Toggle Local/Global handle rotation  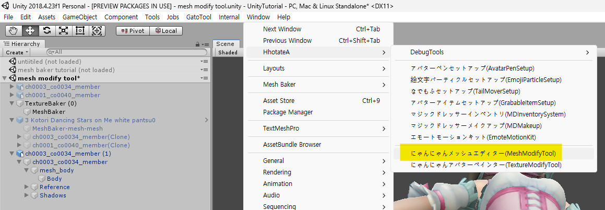(166, 31)
